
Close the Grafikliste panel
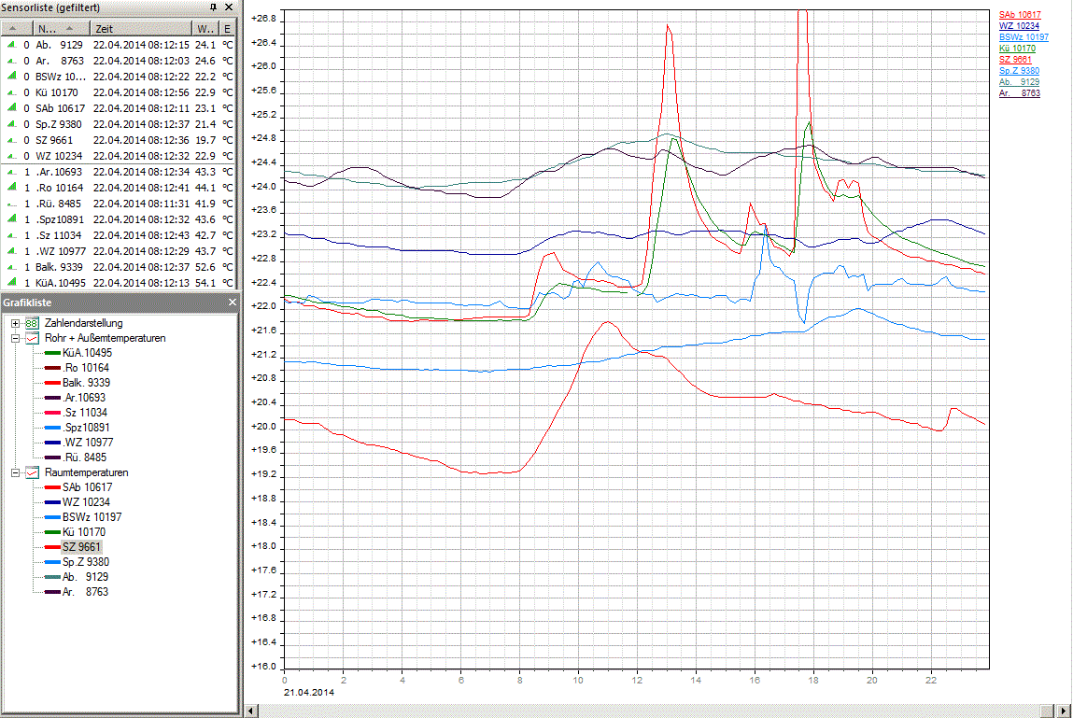click(232, 302)
